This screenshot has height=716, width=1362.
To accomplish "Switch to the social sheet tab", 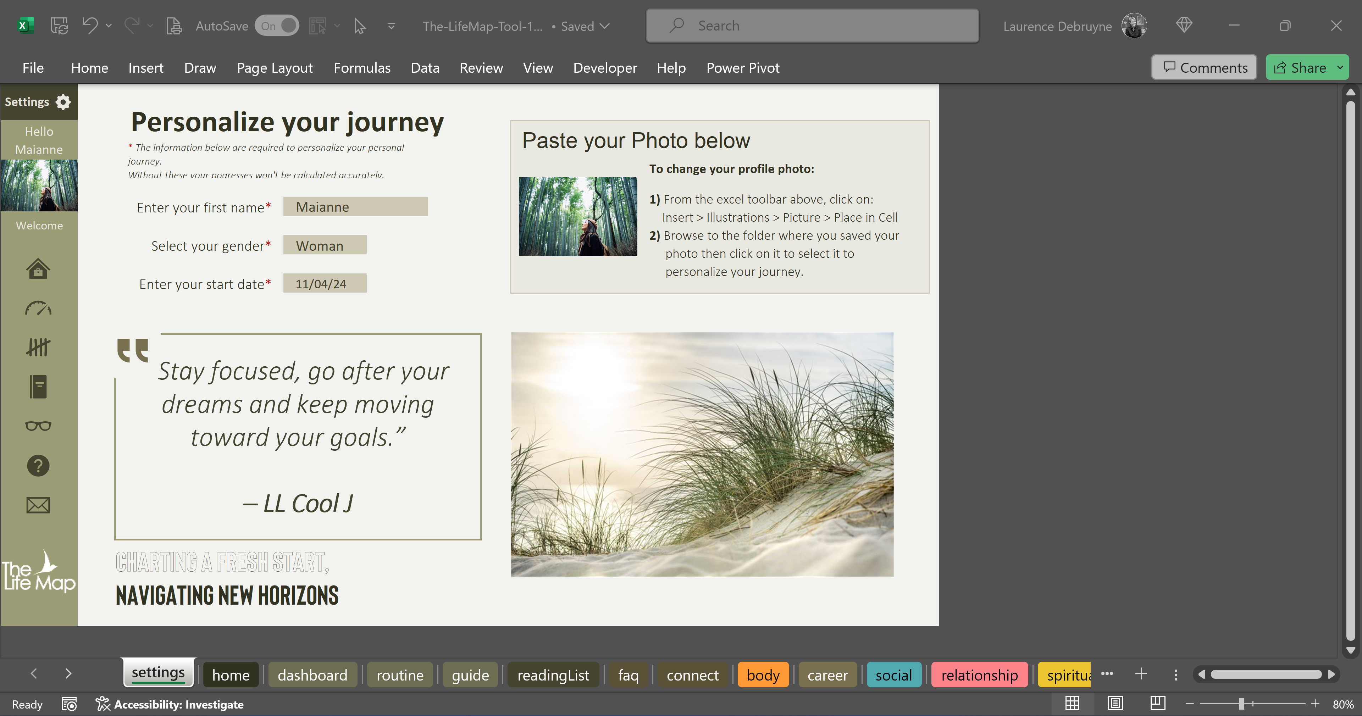I will coord(893,675).
